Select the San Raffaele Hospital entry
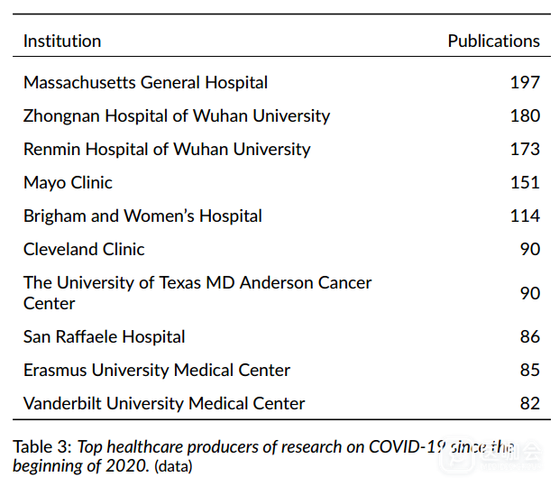This screenshot has width=559, height=486. pyautogui.click(x=105, y=336)
